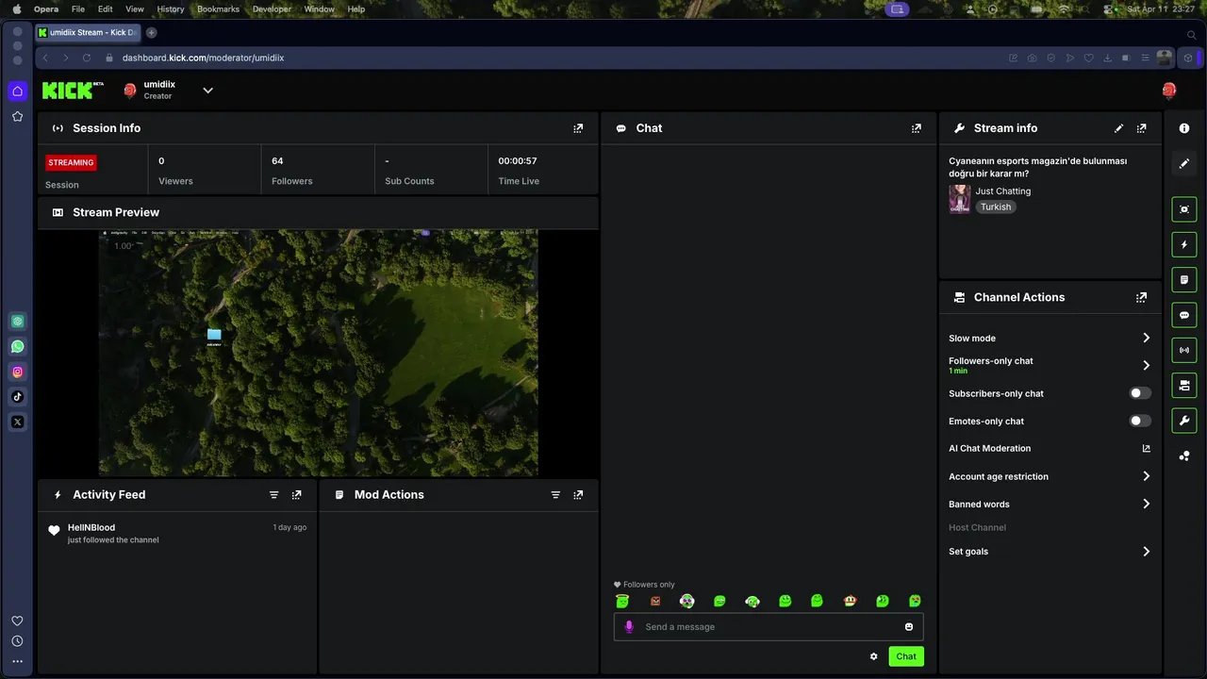
Task: Open WhatsApp in Opera sidebar
Action: click(17, 346)
